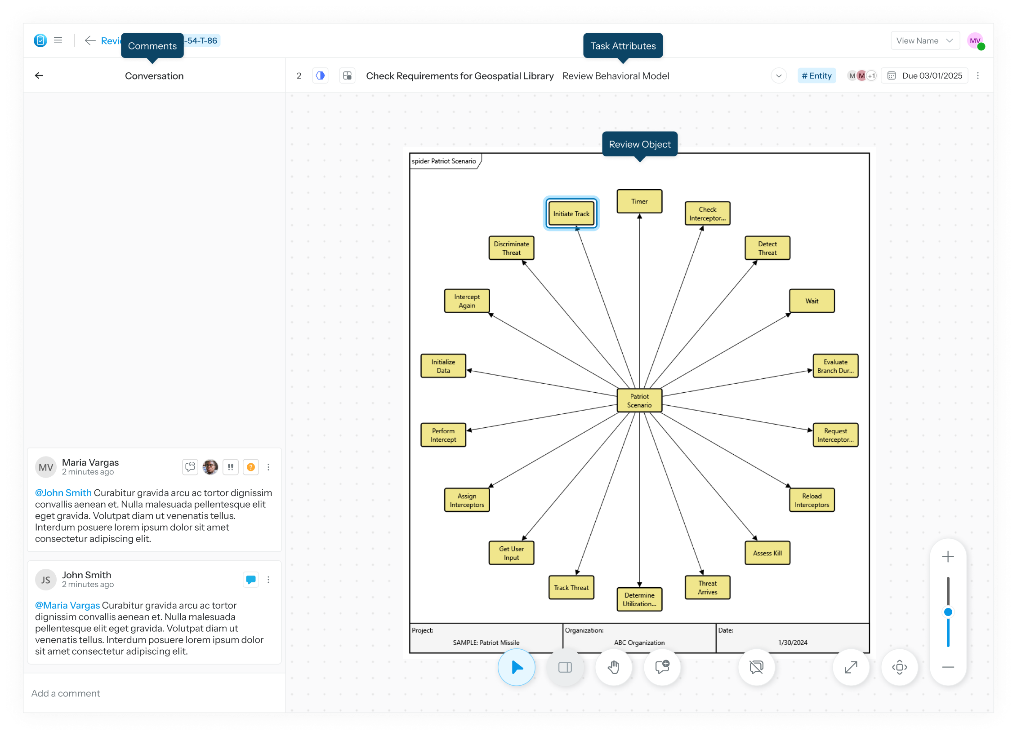Toggle the half-circle contrast icon
Image resolution: width=1017 pixels, height=736 pixels.
click(x=320, y=76)
